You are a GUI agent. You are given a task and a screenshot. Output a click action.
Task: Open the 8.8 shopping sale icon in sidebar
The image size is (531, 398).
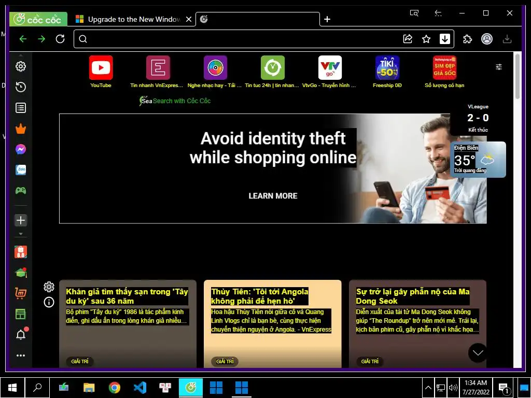[x=21, y=252]
